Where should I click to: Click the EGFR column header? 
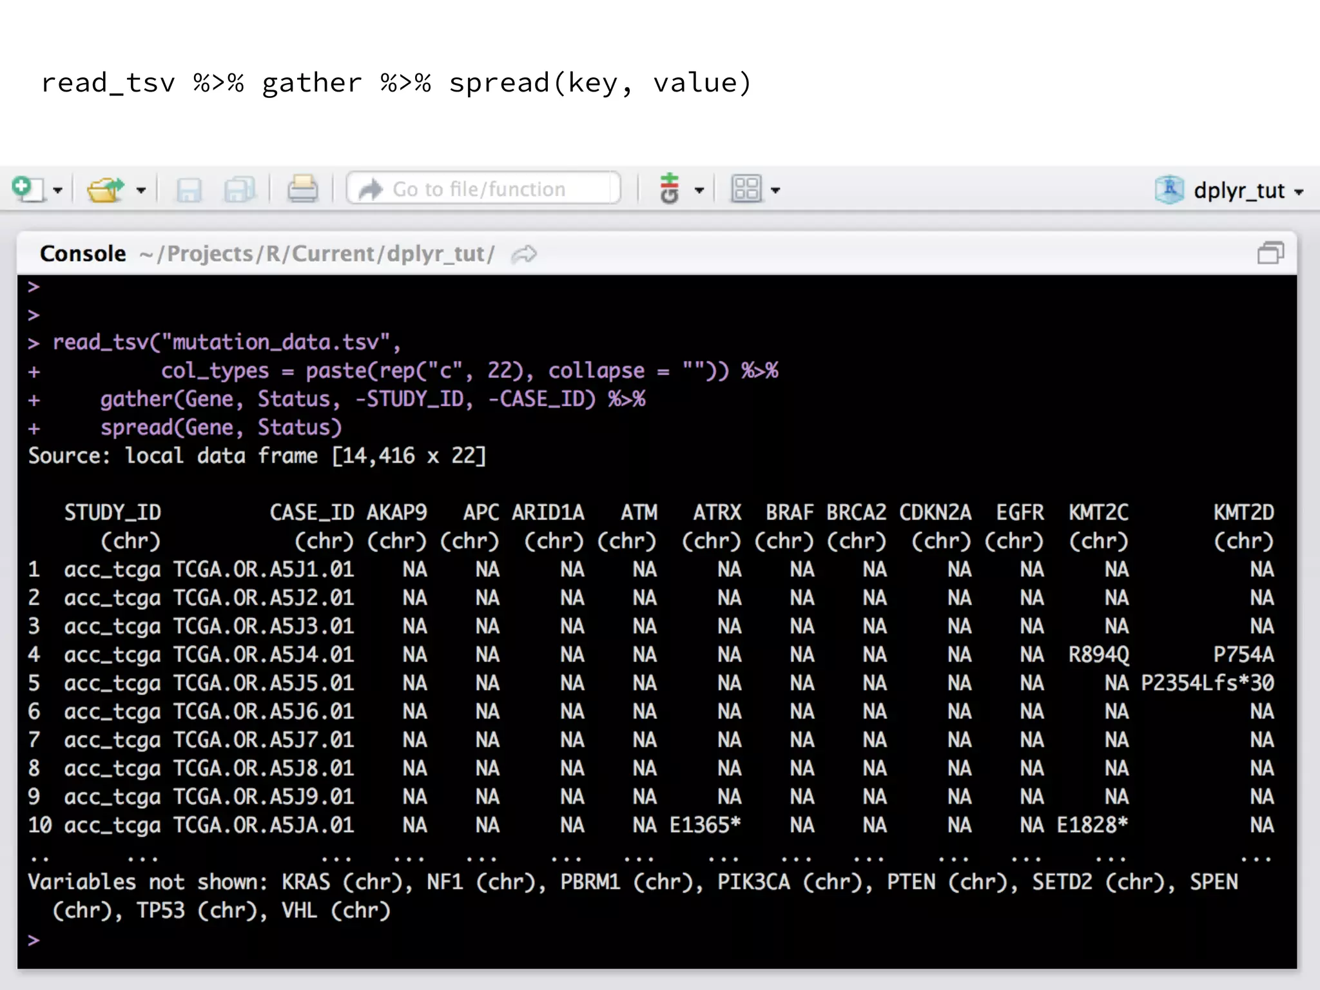point(1020,512)
